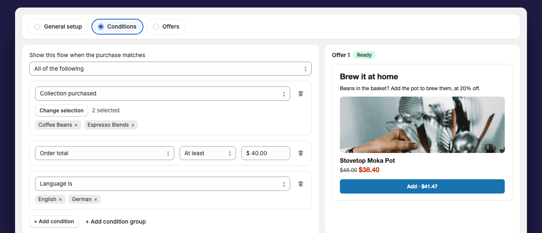Click the Espresso Blends tag text

coord(108,125)
